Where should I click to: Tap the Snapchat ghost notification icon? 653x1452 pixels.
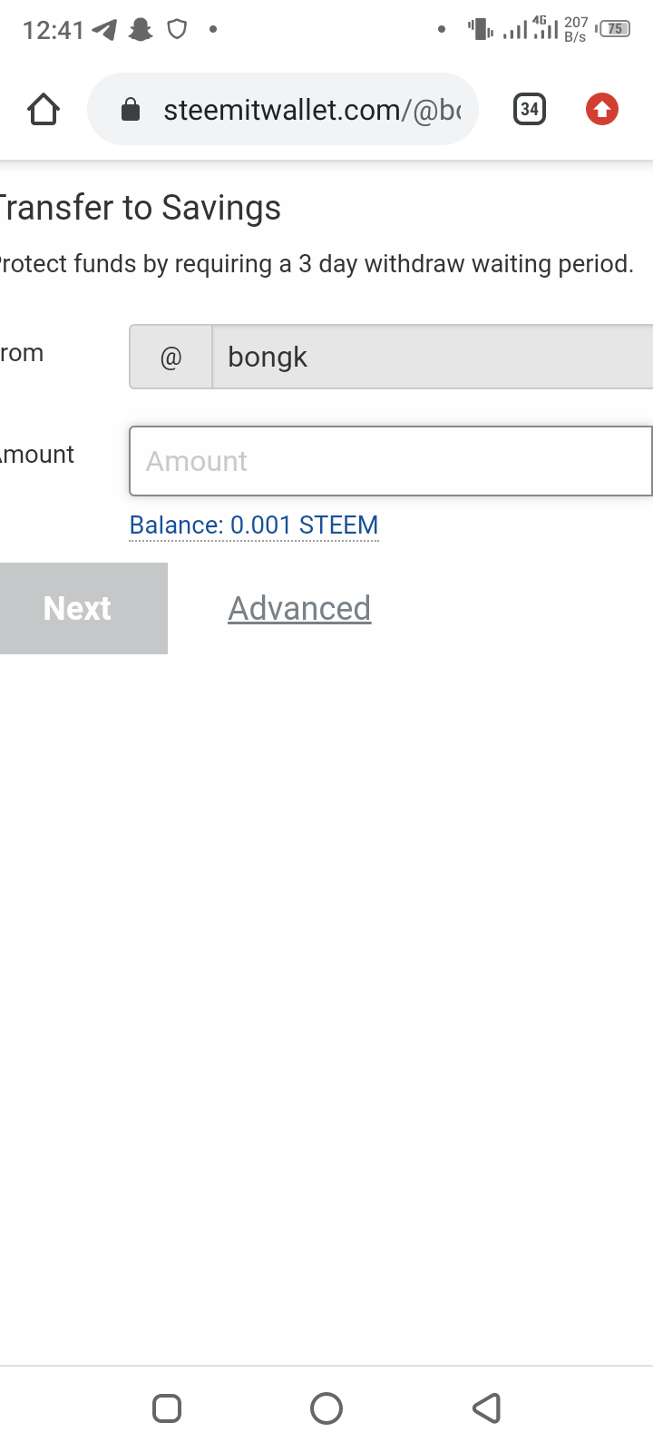click(141, 30)
